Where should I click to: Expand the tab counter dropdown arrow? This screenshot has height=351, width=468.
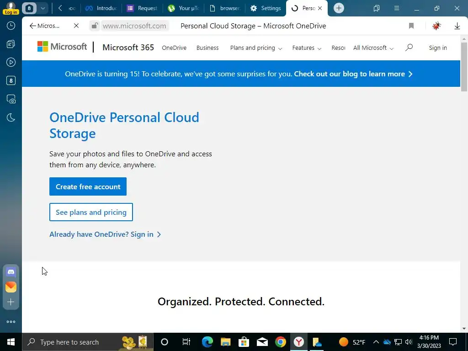(43, 8)
